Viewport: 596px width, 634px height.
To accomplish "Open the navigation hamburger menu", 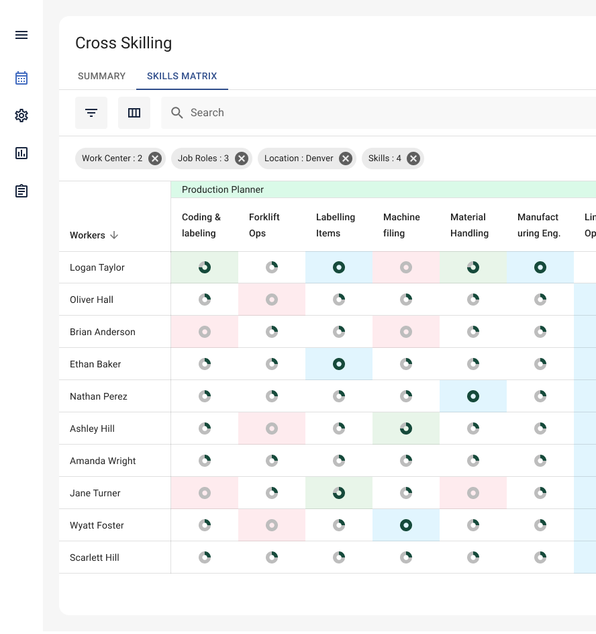I will [x=21, y=35].
